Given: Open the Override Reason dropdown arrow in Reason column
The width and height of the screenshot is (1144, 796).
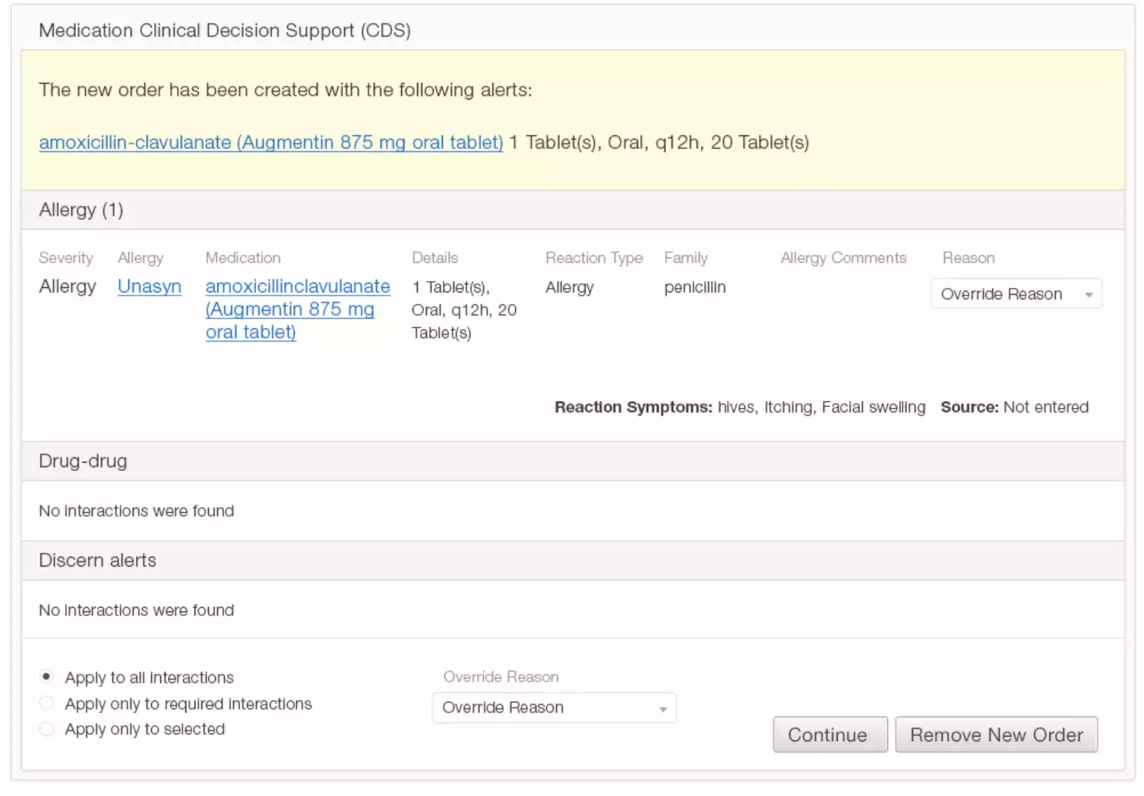Looking at the screenshot, I should click(x=1089, y=294).
